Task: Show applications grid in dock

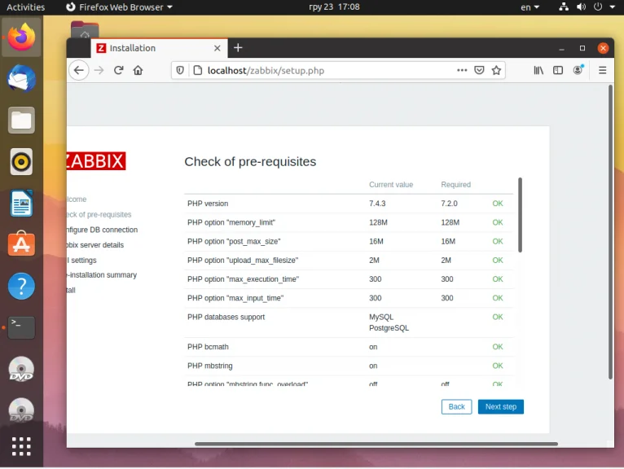Action: (21, 446)
